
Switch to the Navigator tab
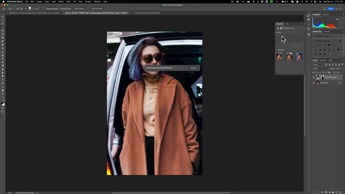tap(326, 15)
